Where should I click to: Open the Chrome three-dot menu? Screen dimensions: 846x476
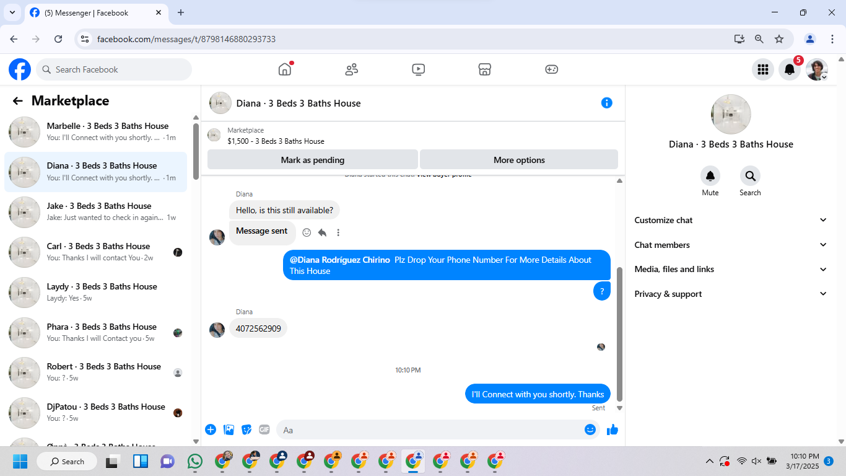tap(832, 39)
